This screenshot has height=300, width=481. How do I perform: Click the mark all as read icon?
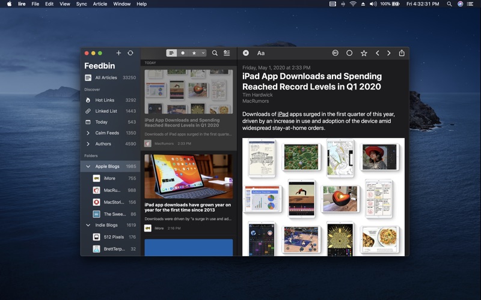pos(227,53)
